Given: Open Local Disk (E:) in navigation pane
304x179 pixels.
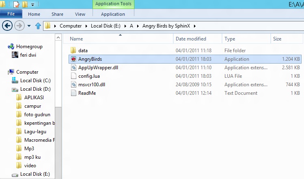Looking at the screenshot, I should [x=35, y=174].
